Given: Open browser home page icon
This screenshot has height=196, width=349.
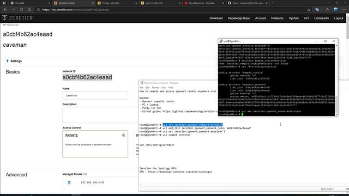Looking at the screenshot, I should tap(29, 10).
